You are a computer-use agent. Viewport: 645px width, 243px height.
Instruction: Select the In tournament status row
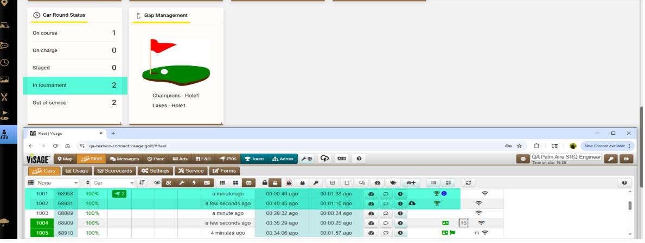pos(75,86)
